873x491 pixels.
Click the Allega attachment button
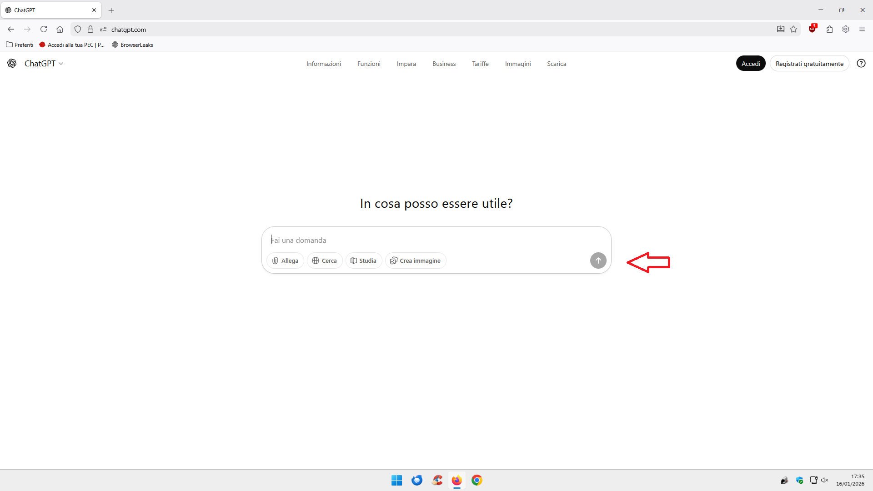coord(285,261)
